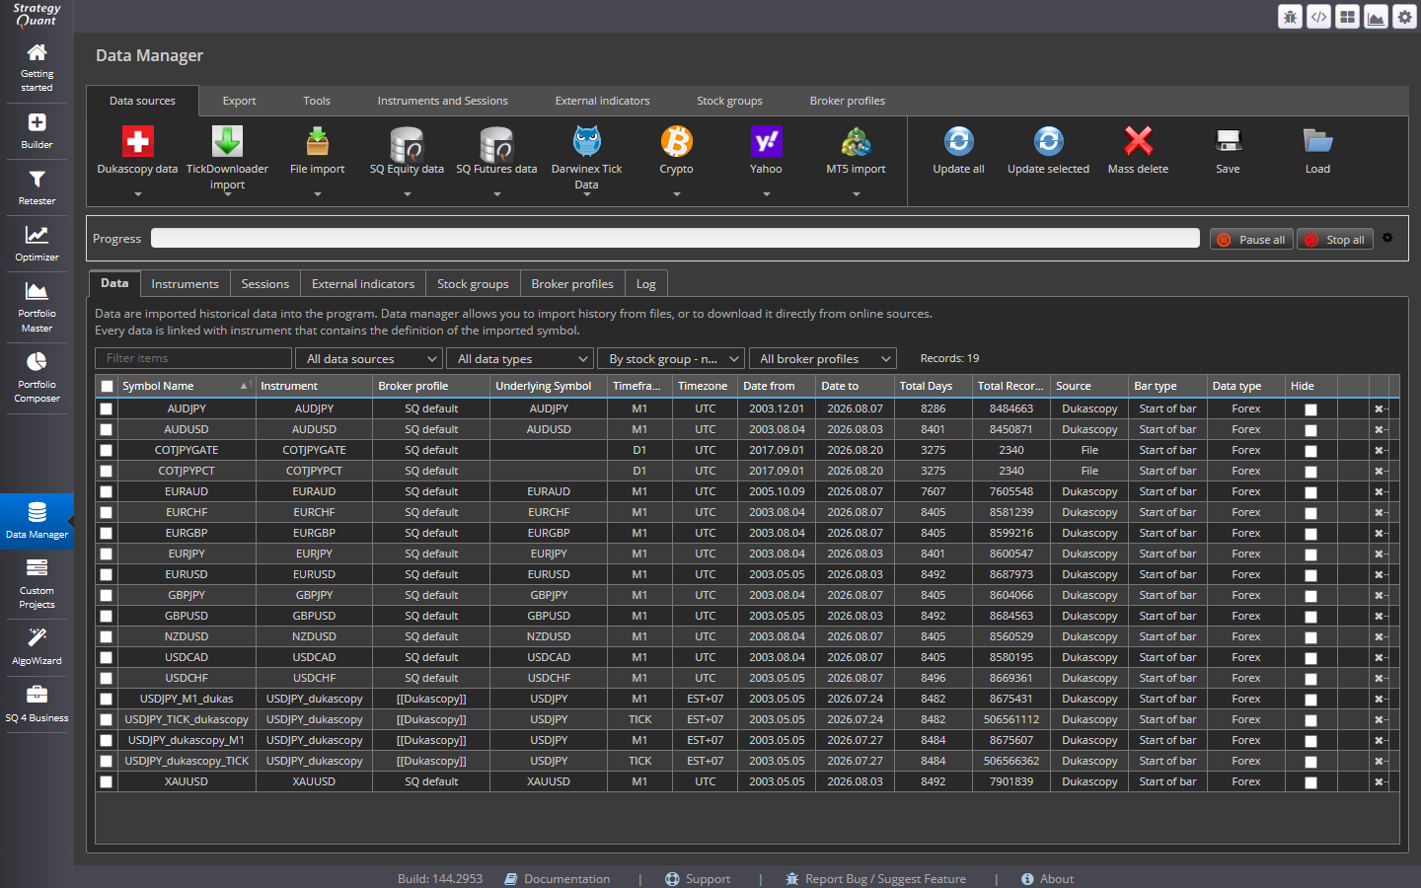This screenshot has width=1421, height=888.
Task: Expand File import dropdown arrow
Action: (317, 194)
